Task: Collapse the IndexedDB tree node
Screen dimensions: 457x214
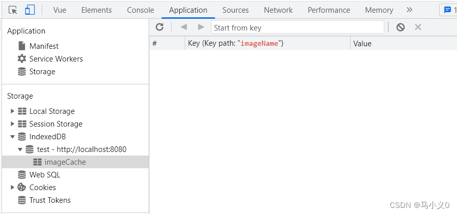Action: (12, 137)
